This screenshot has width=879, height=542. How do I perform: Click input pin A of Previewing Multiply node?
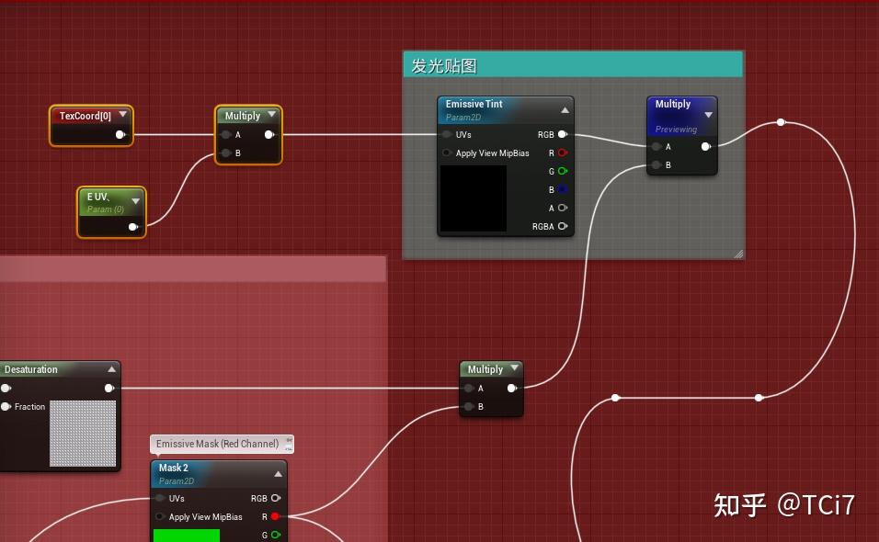pyautogui.click(x=656, y=147)
